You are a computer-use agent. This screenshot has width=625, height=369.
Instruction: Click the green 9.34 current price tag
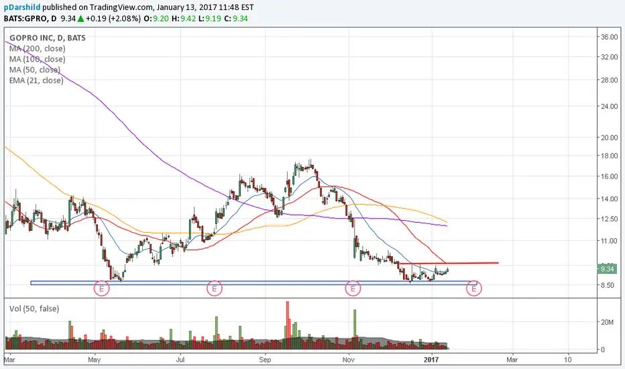(607, 269)
